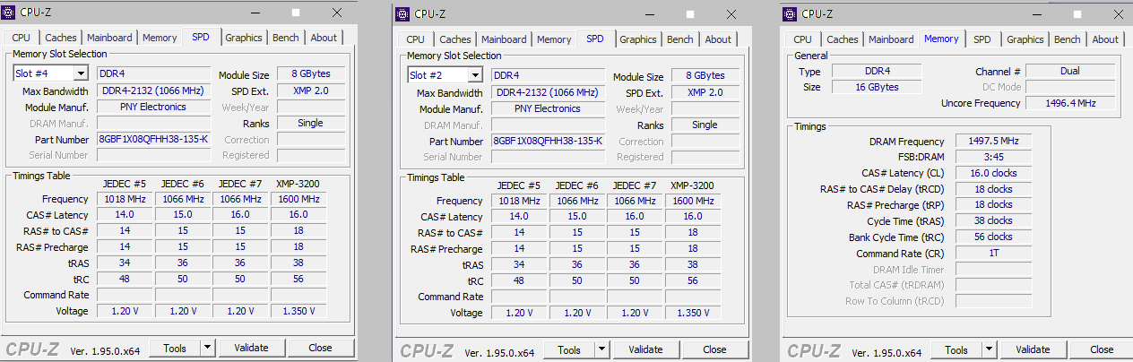The height and width of the screenshot is (362, 1133).
Task: Open Bench tab in first window
Action: point(286,38)
